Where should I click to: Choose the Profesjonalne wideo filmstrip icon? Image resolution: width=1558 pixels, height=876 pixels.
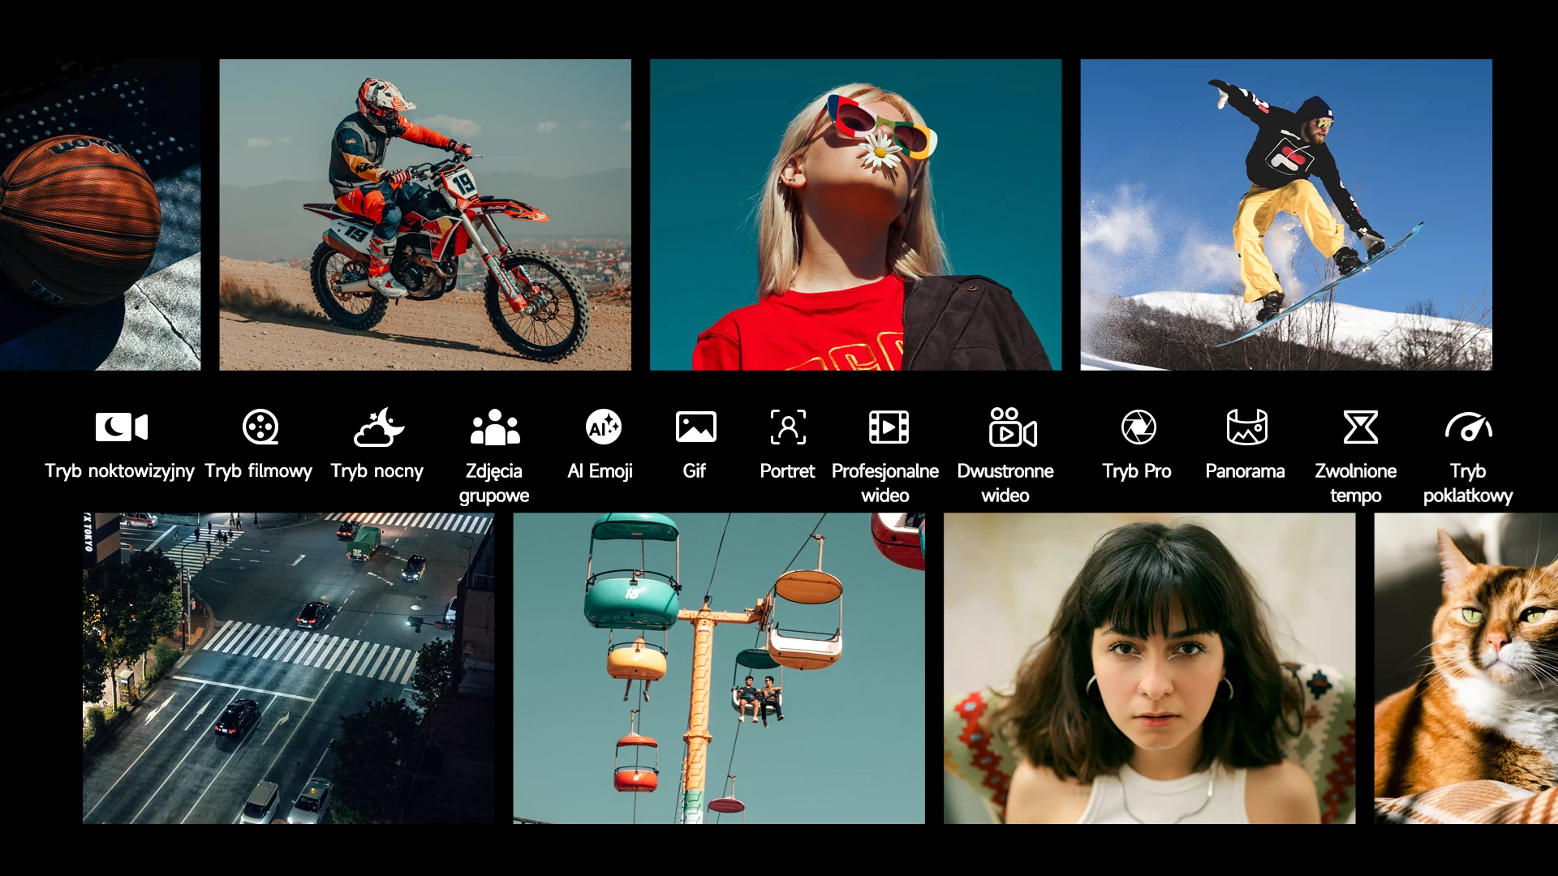point(889,427)
